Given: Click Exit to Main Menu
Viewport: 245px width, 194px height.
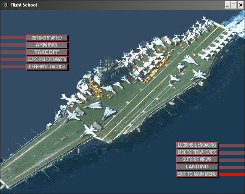Looking at the screenshot, I should pyautogui.click(x=197, y=174).
